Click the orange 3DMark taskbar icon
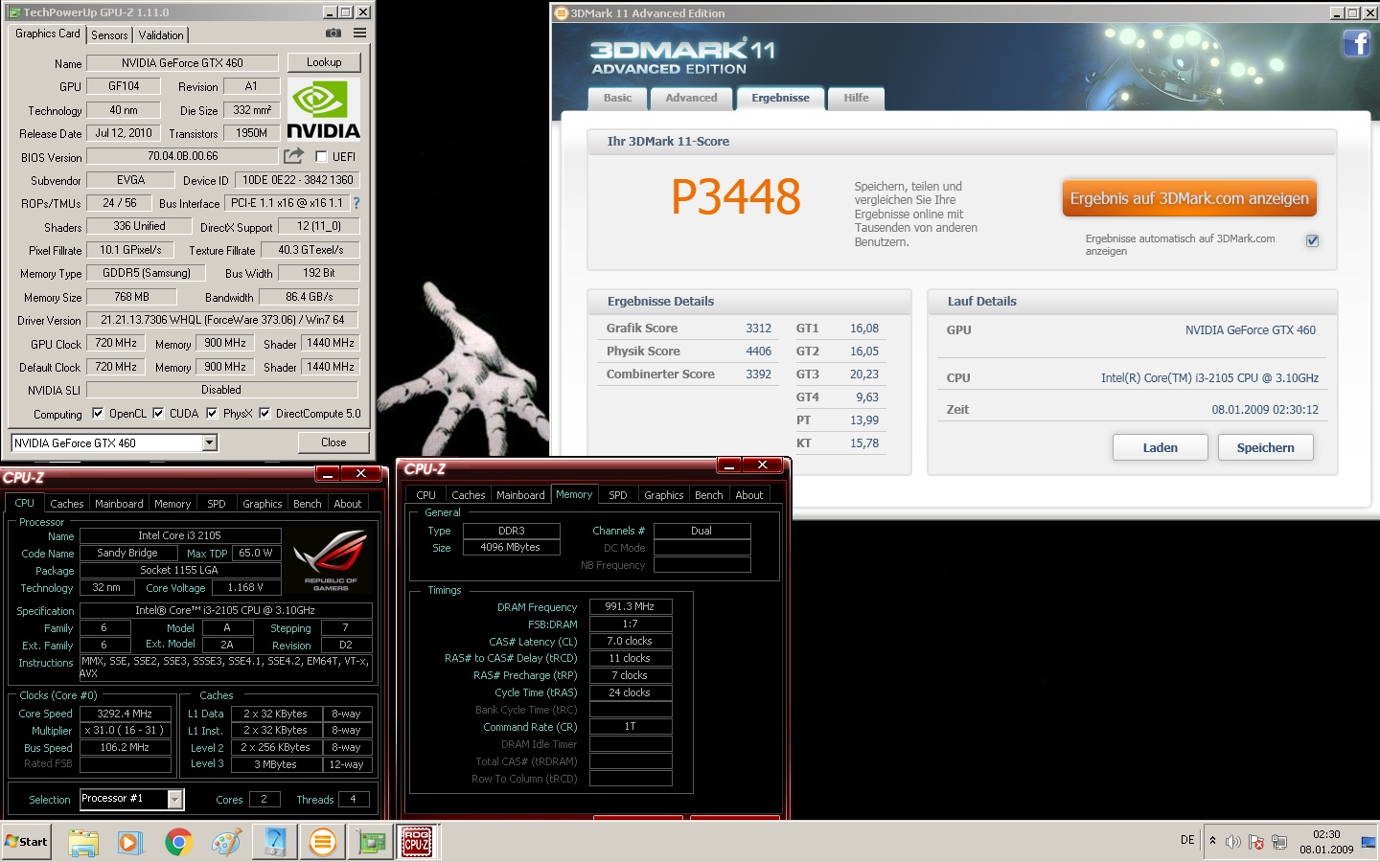This screenshot has height=862, width=1380. pyautogui.click(x=323, y=842)
